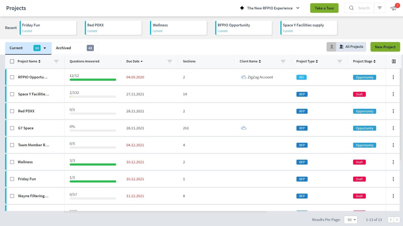Go to the next results page
Screen dimensions: 403x226
click(x=397, y=220)
